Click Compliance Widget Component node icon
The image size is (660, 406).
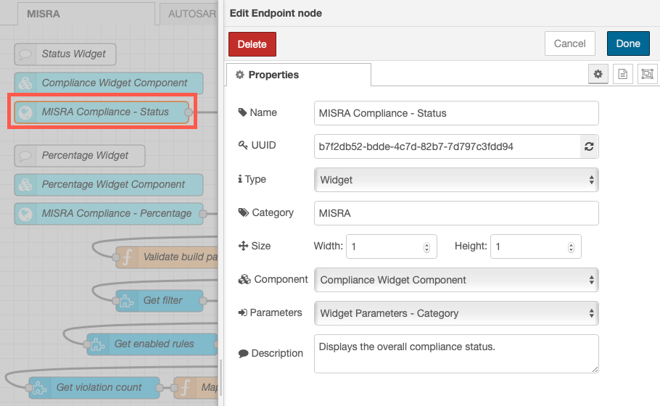tap(25, 83)
